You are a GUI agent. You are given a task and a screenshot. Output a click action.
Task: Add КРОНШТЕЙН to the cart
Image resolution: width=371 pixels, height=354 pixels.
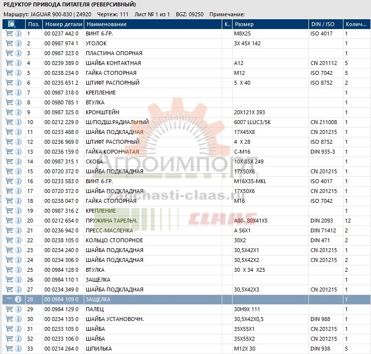(9, 112)
